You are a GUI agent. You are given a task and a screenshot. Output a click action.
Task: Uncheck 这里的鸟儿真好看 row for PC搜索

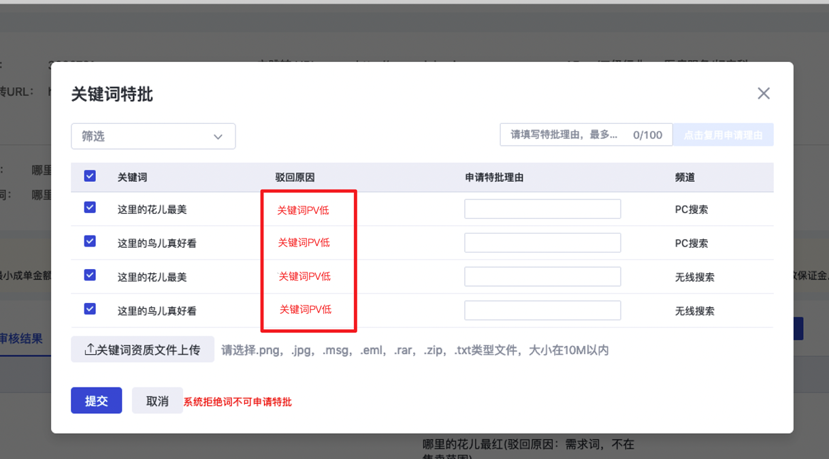[x=90, y=242]
